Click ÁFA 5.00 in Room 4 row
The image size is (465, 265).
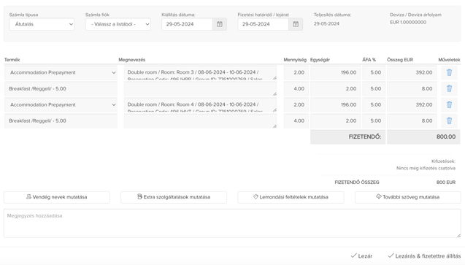tap(374, 104)
